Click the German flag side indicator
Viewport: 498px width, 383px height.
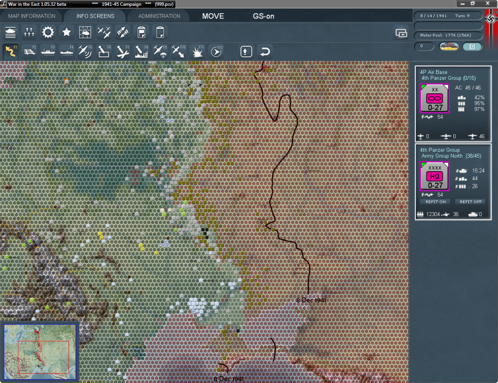491,29
